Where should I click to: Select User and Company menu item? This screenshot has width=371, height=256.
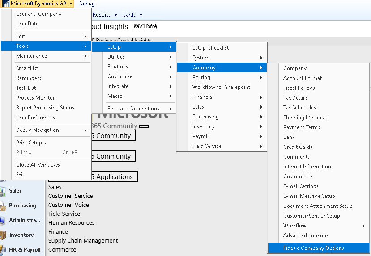(46, 14)
